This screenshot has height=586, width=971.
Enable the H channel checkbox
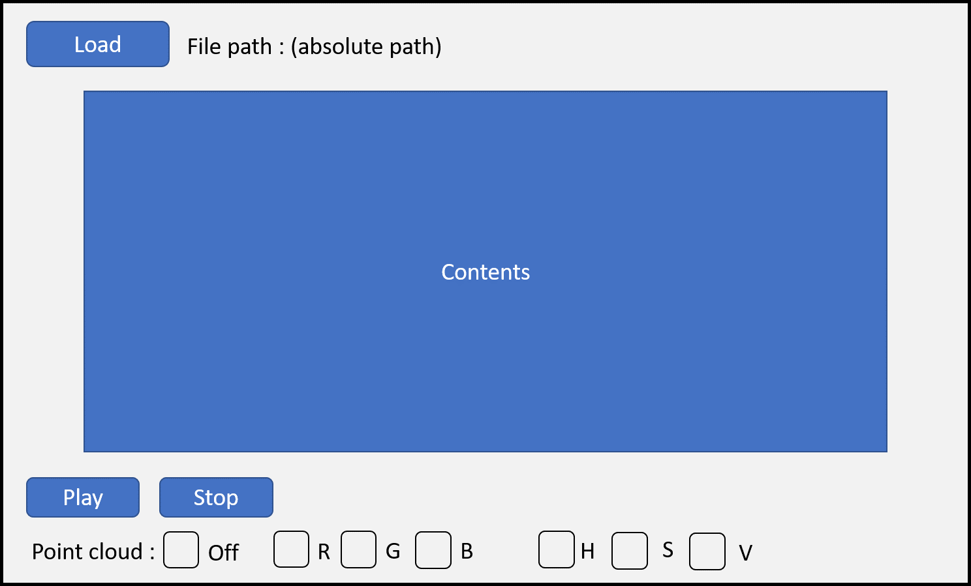(556, 549)
